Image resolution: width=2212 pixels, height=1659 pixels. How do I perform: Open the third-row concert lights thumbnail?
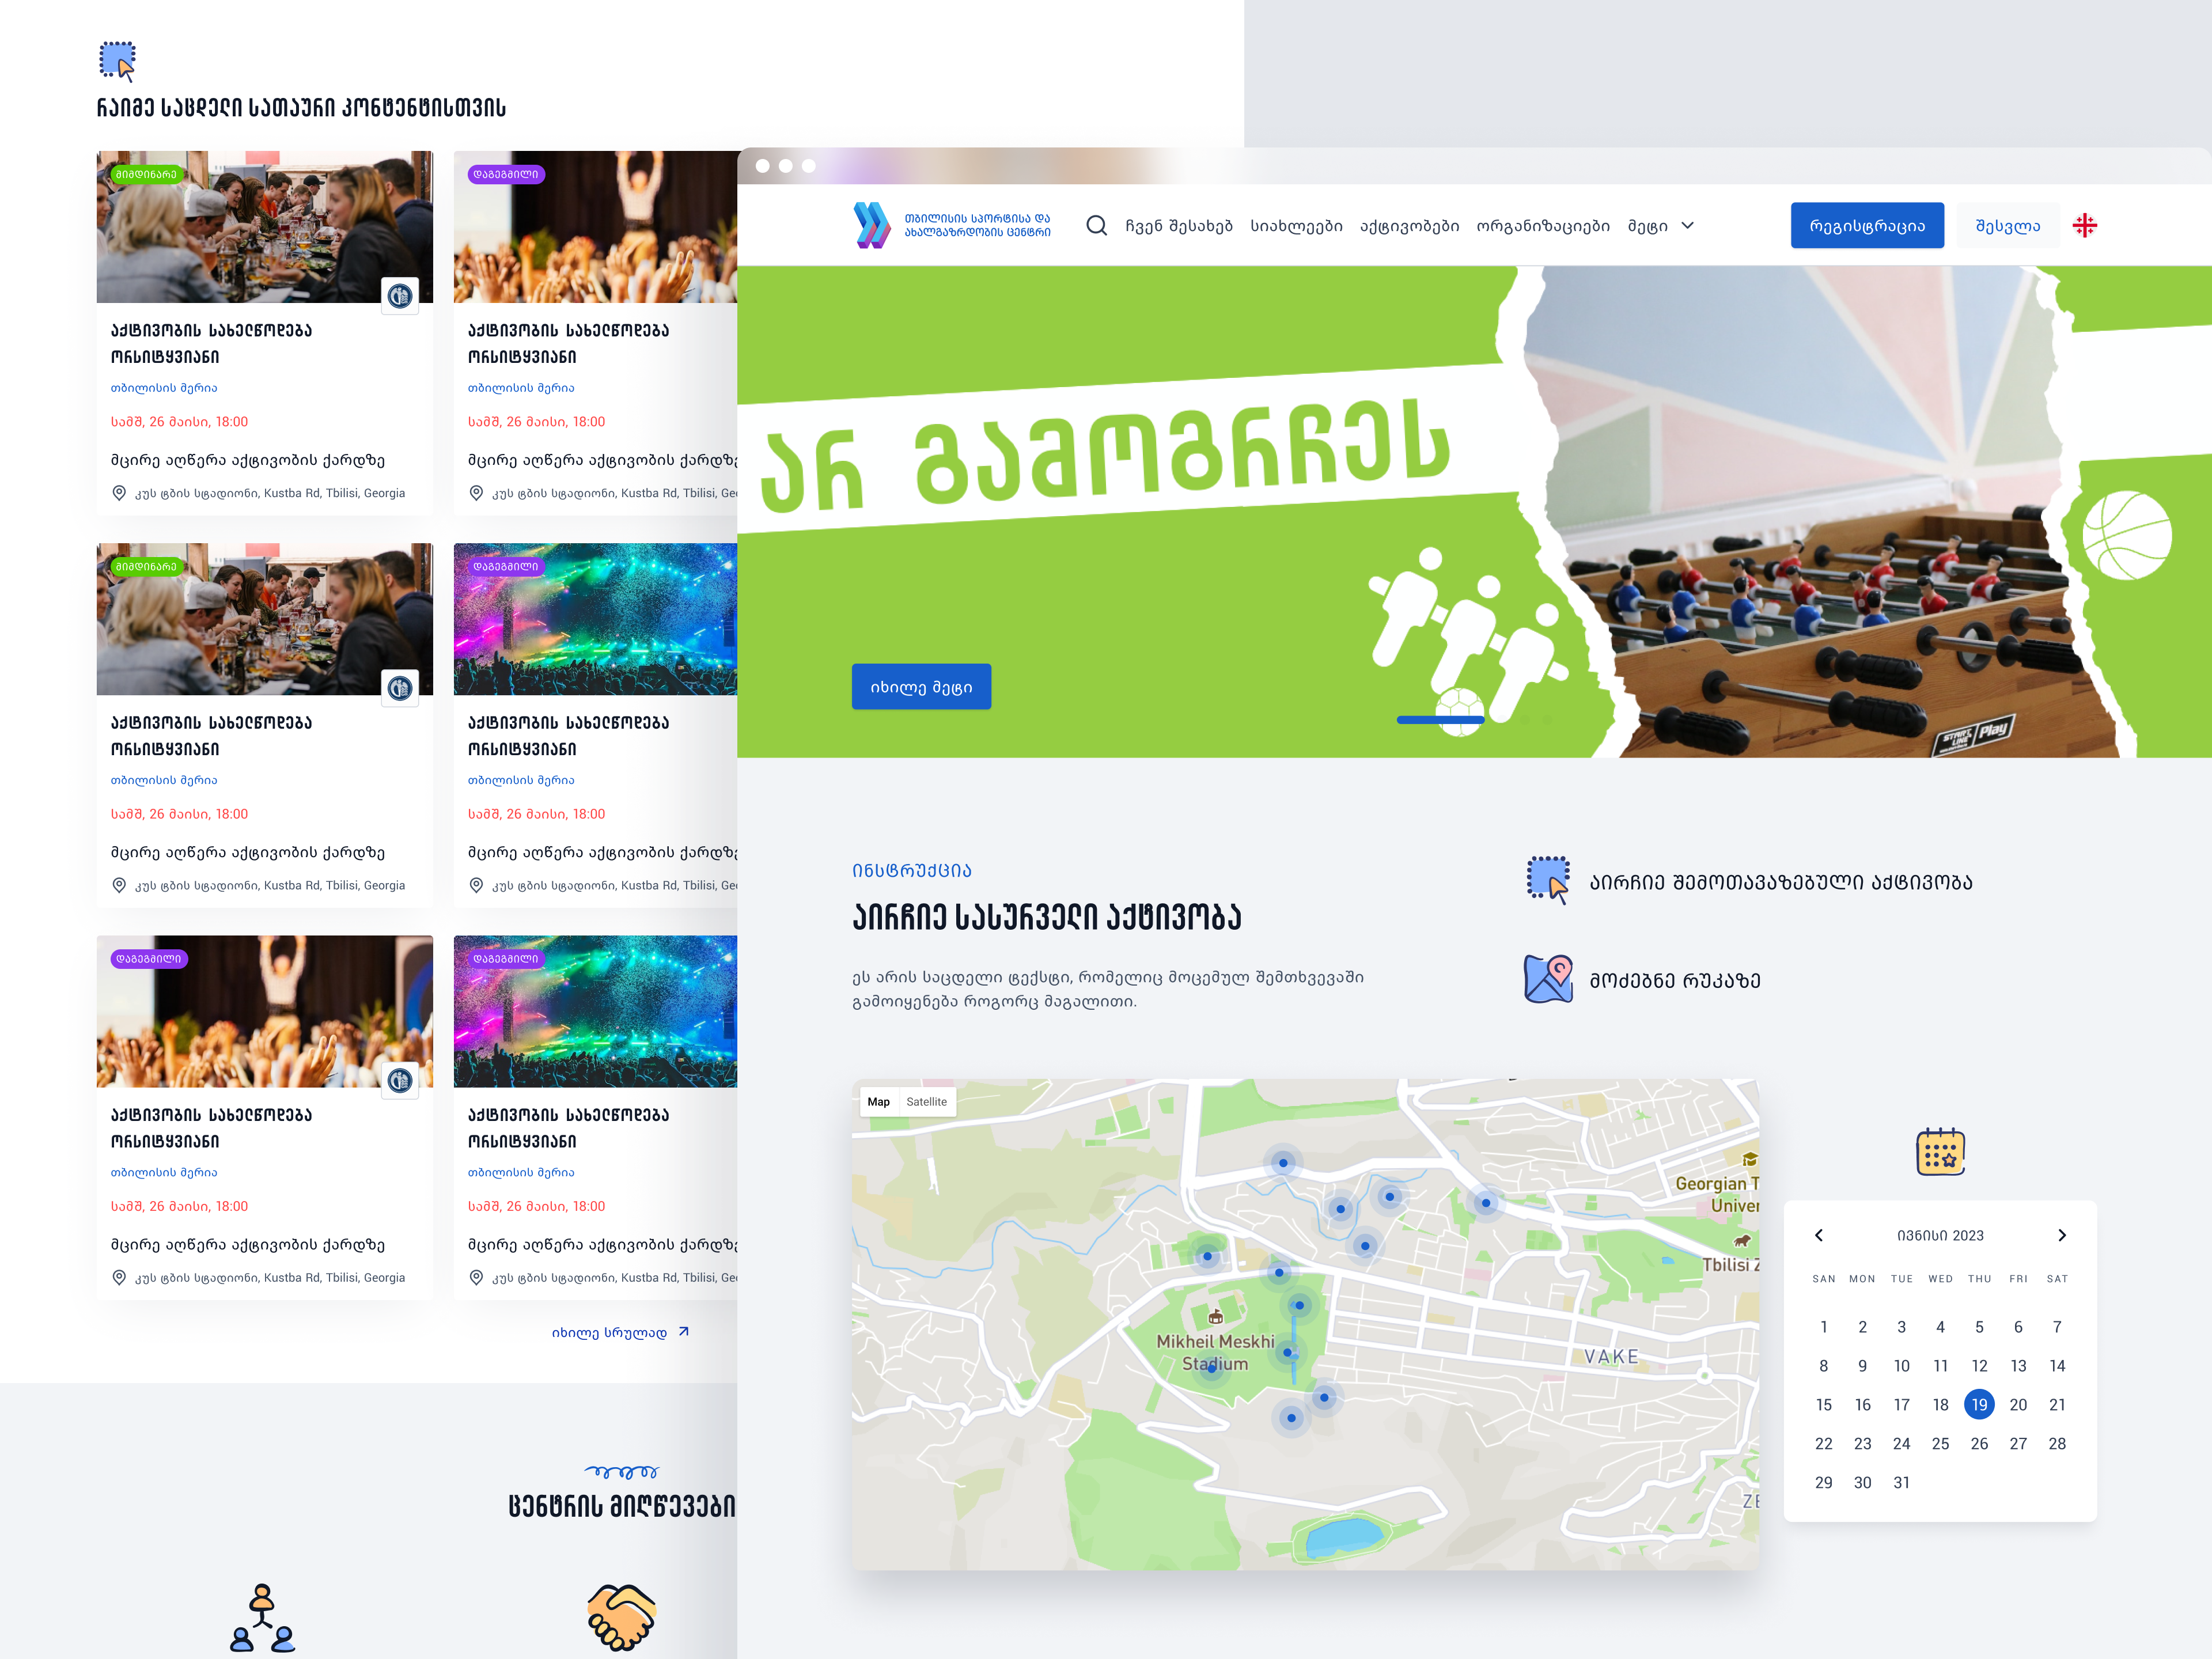[x=595, y=1011]
